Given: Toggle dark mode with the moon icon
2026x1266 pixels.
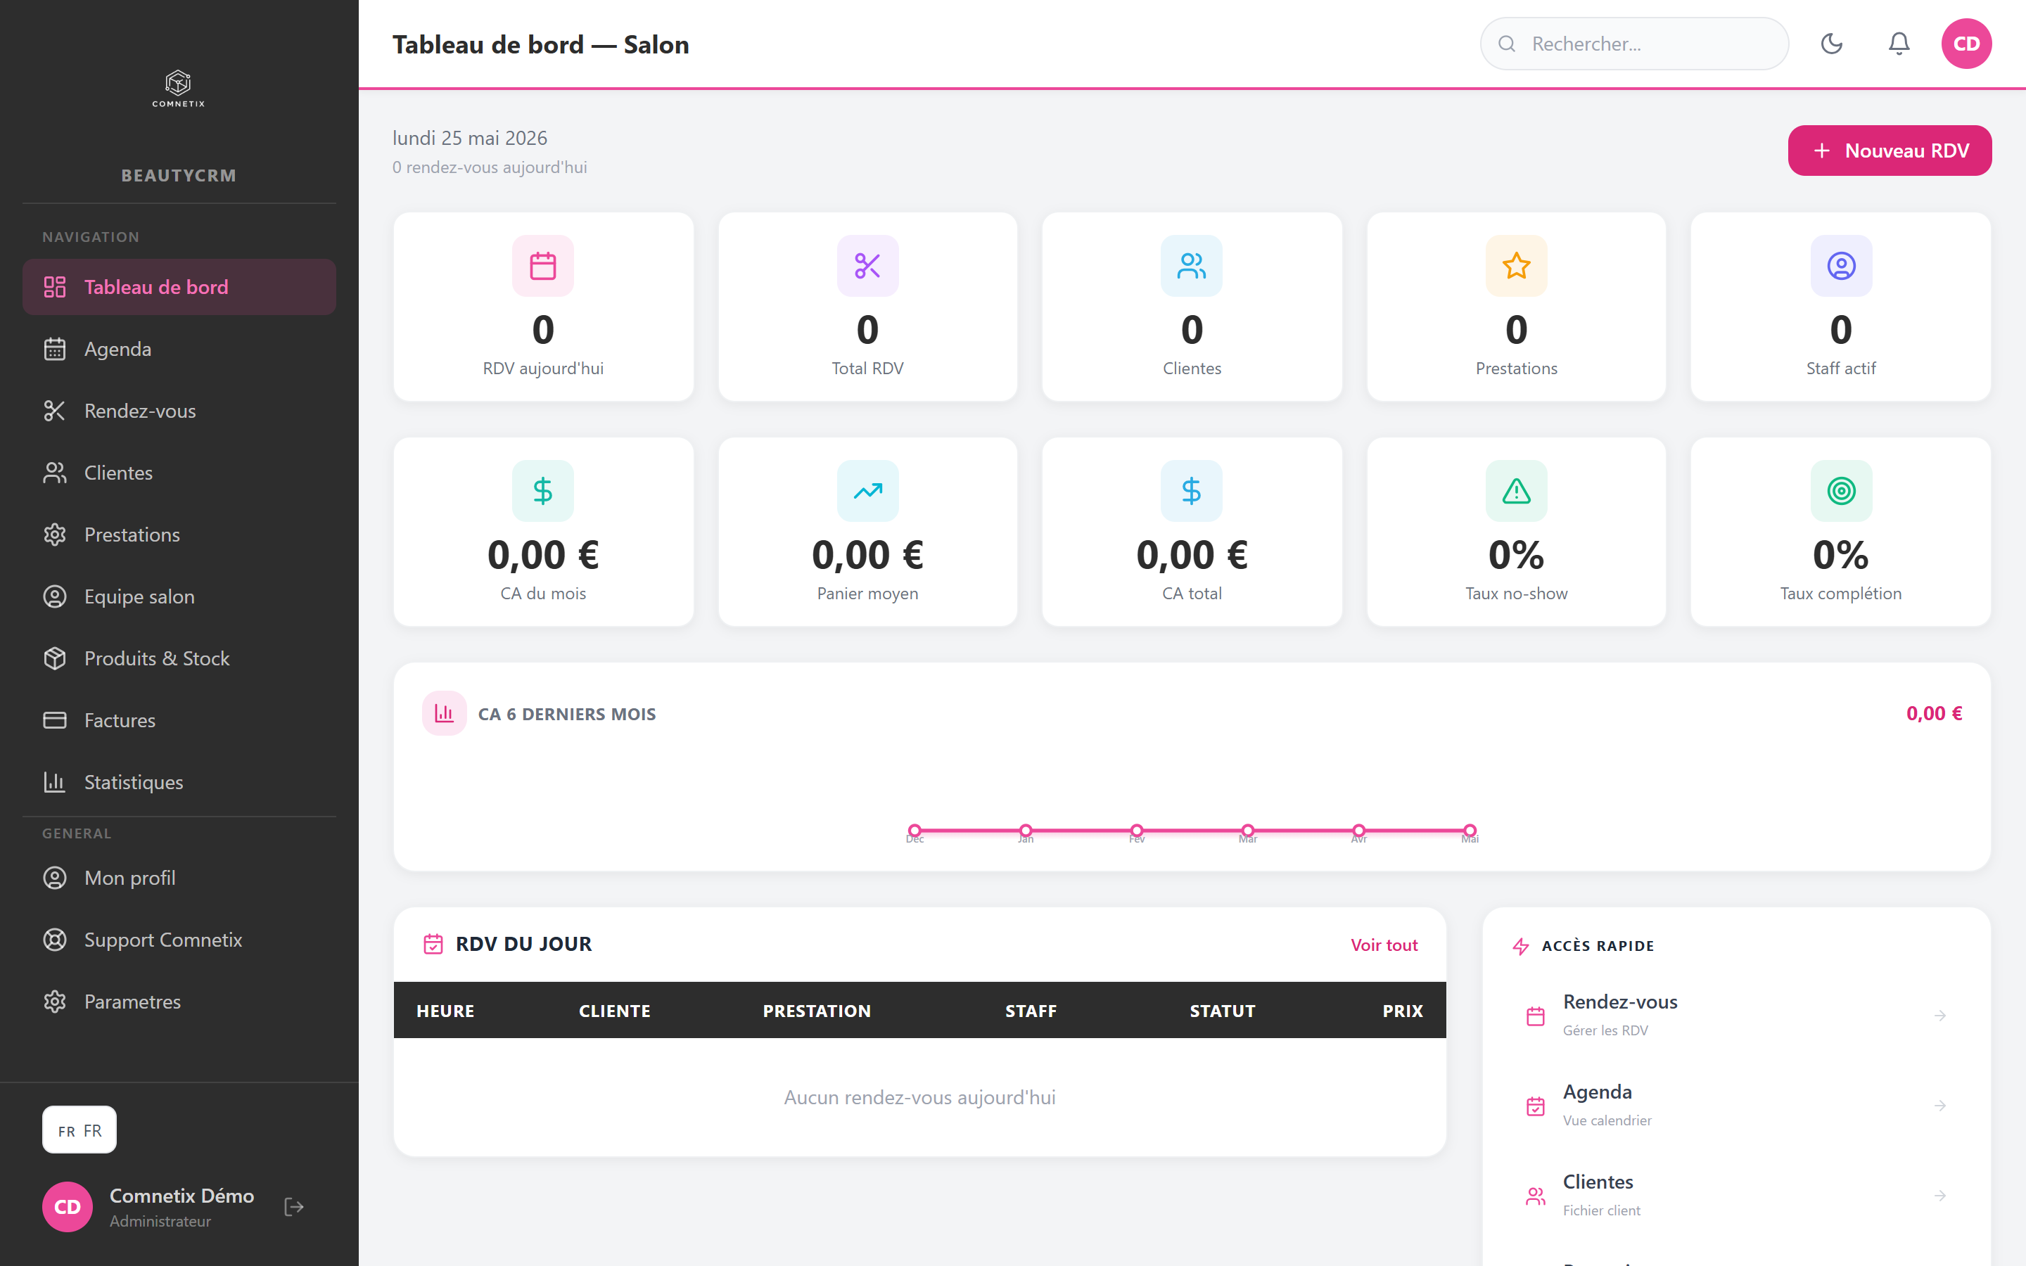Looking at the screenshot, I should [1832, 44].
